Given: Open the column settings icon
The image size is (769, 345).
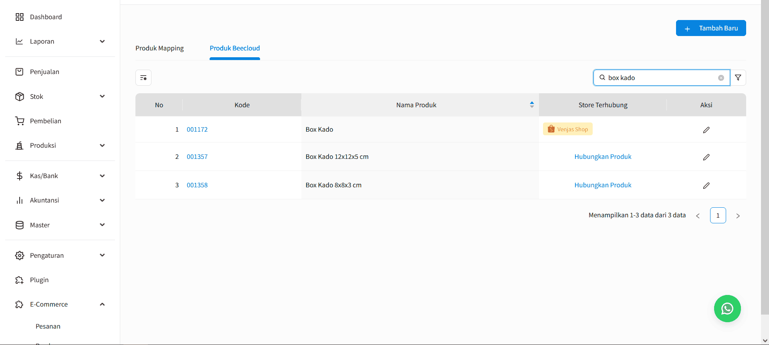Looking at the screenshot, I should pos(143,78).
